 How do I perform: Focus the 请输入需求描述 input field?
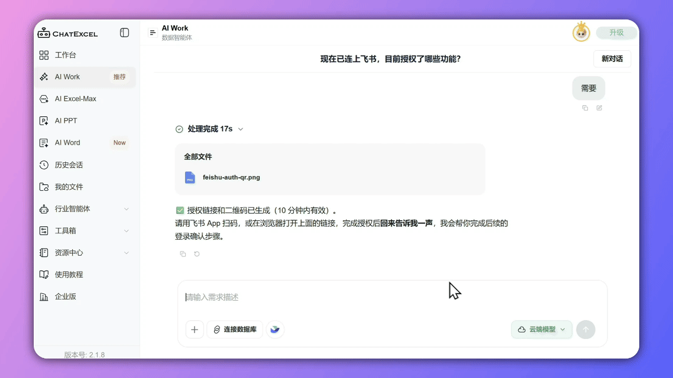point(392,298)
